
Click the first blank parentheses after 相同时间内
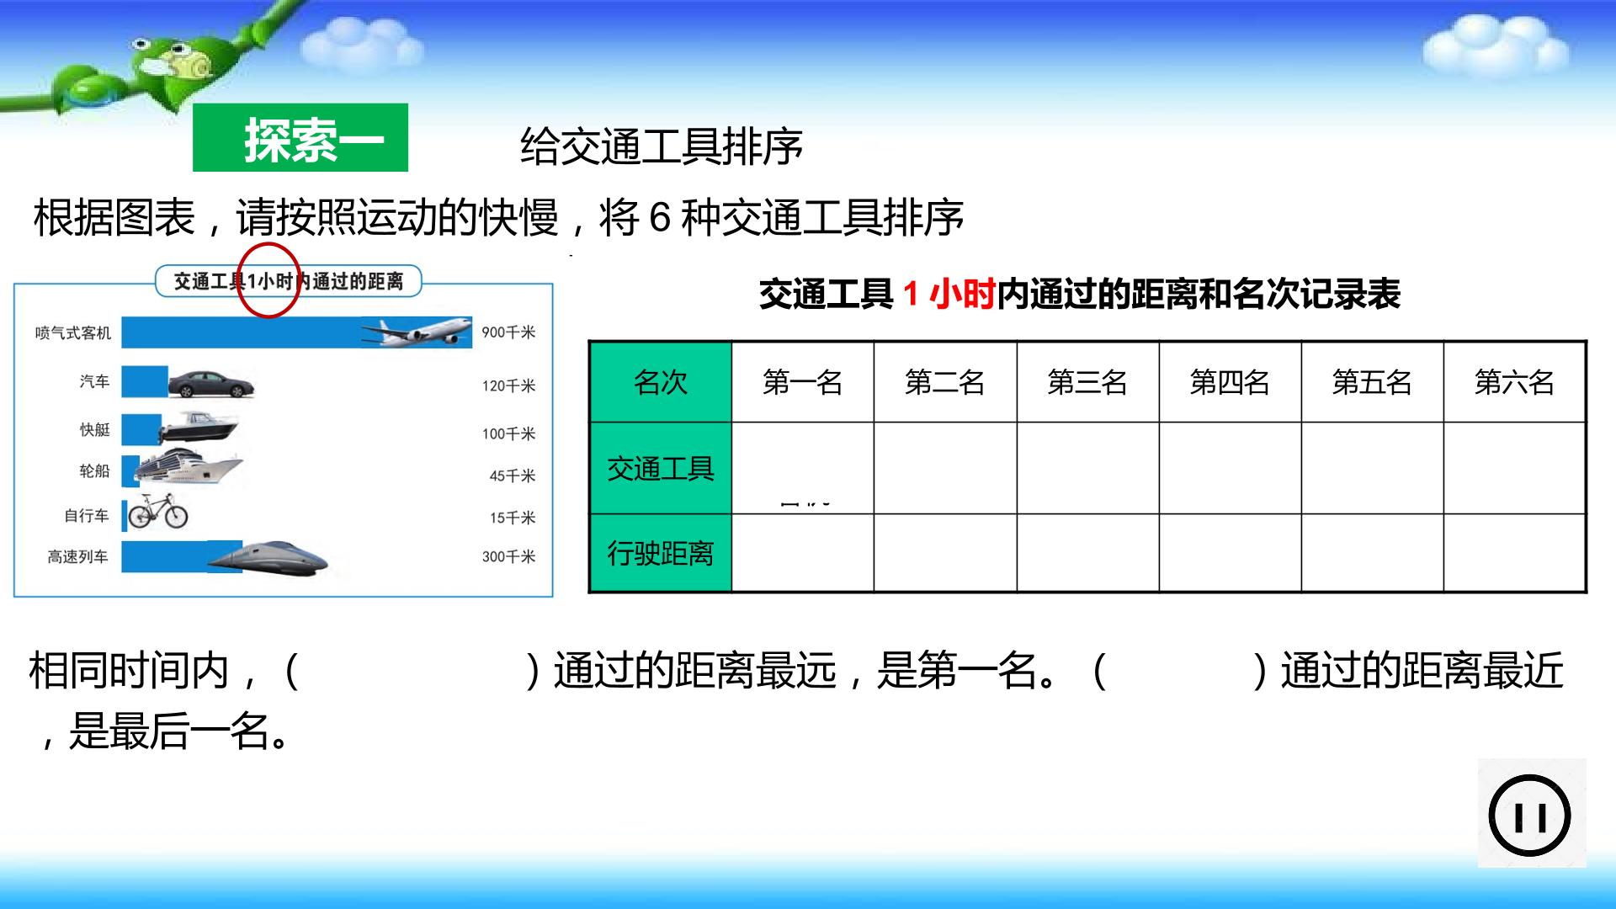412,671
